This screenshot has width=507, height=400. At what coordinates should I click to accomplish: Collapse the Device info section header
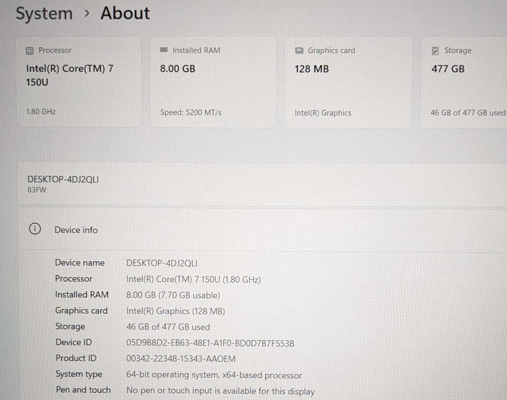262,229
